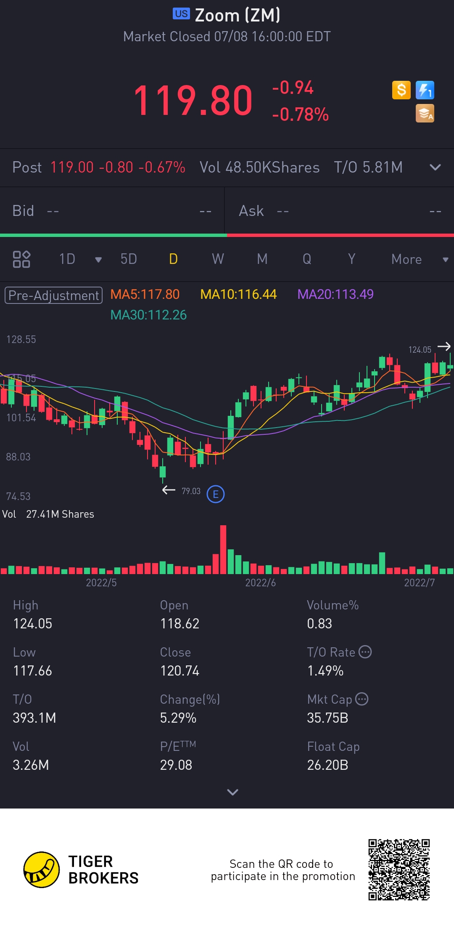Tap the earnings E marker on chart
454x931 pixels.
click(x=216, y=494)
